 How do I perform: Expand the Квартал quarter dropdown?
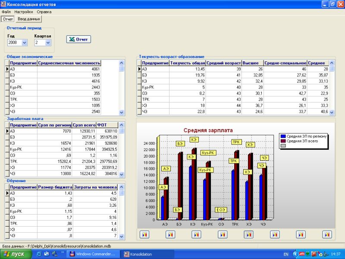coord(48,43)
